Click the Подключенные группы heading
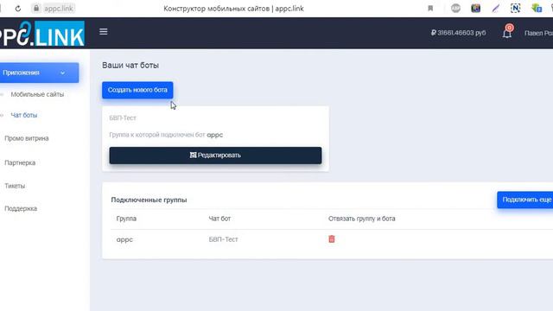 149,200
